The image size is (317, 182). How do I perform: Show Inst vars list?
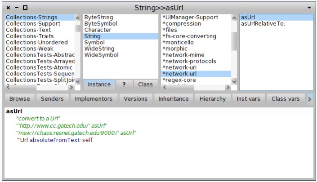pyautogui.click(x=249, y=99)
